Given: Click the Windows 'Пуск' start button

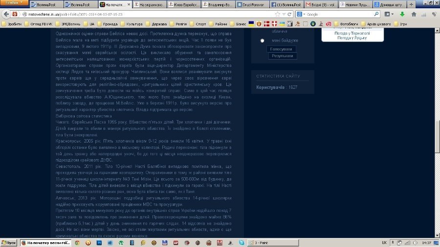Looking at the screenshot, I should (10, 242).
